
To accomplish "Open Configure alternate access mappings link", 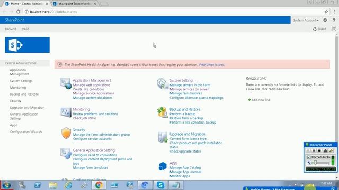I will (x=197, y=98).
